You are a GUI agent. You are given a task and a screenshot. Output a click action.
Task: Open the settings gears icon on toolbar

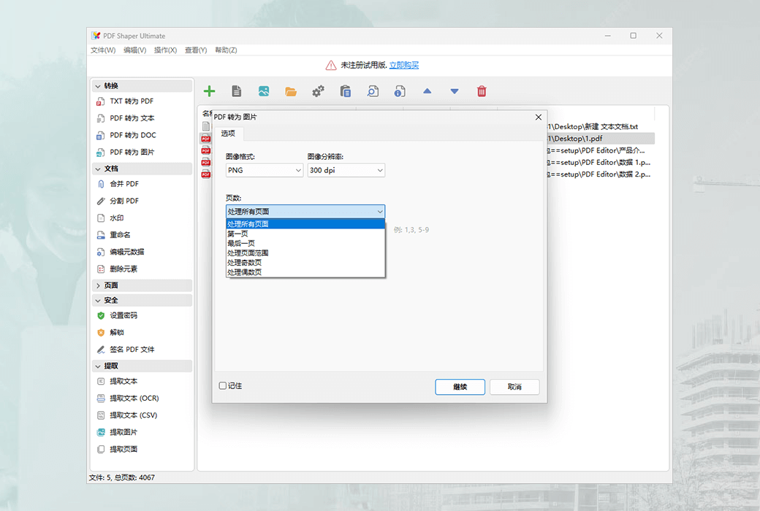(x=317, y=91)
